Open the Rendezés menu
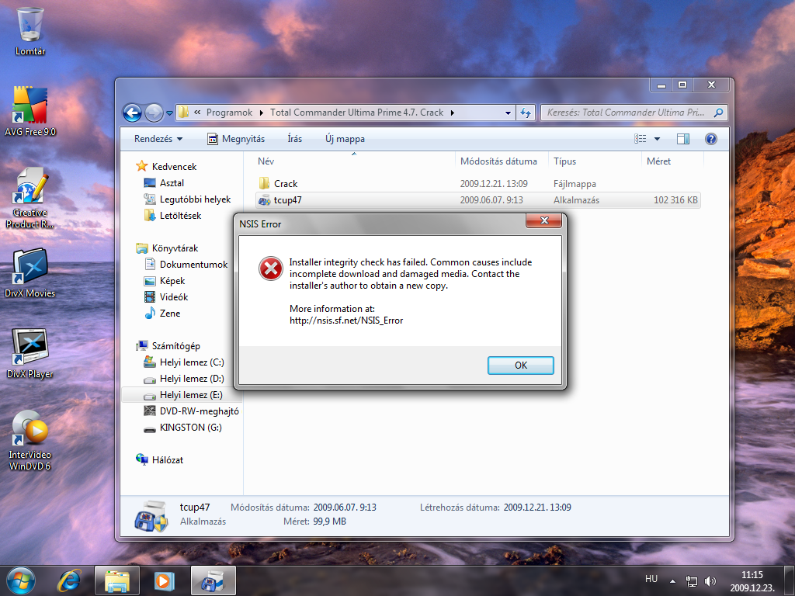This screenshot has height=596, width=795. [x=158, y=139]
